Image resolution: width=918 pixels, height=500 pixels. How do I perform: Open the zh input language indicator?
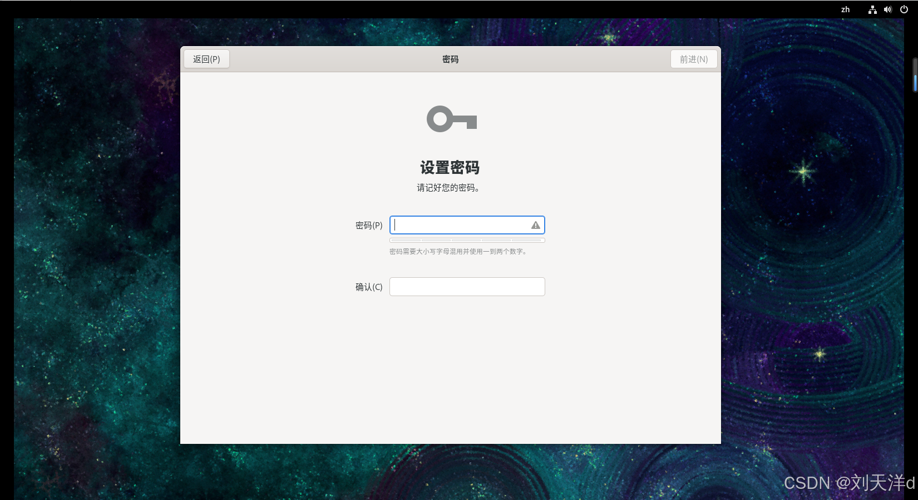click(845, 9)
